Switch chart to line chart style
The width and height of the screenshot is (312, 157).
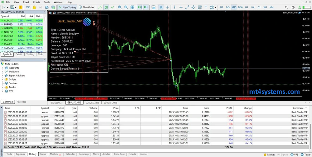[113, 7]
